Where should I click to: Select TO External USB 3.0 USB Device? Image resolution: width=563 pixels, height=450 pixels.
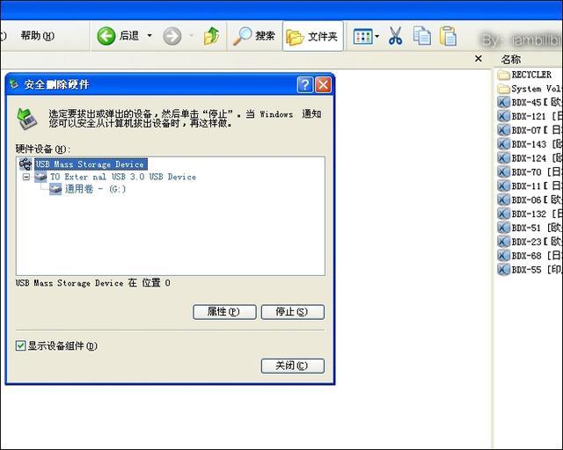[123, 177]
